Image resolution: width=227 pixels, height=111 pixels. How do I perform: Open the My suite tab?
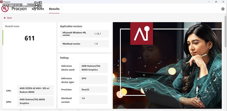click(x=38, y=9)
